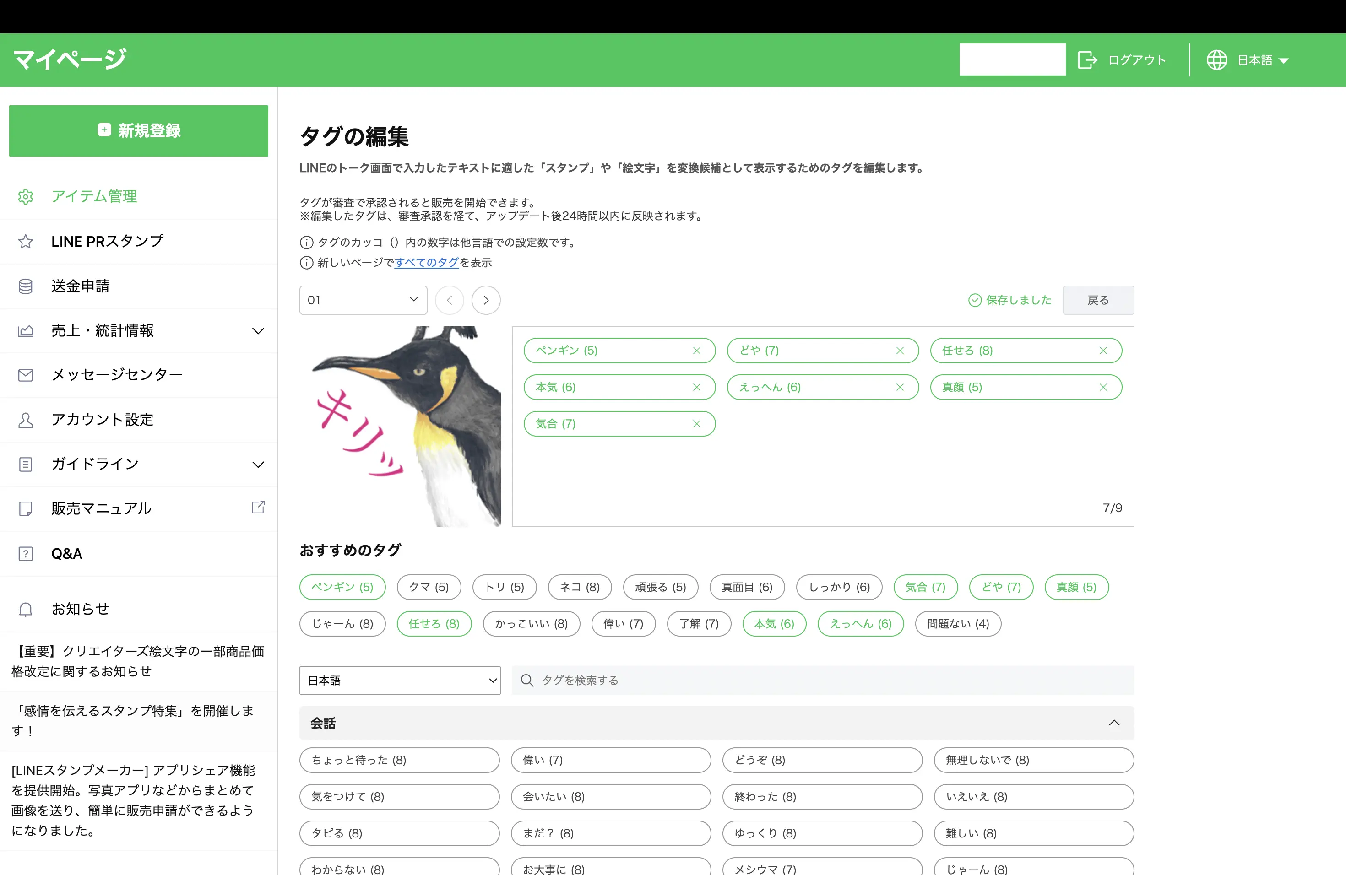Click the question mark icon for Q&A
1346x875 pixels.
click(x=26, y=553)
